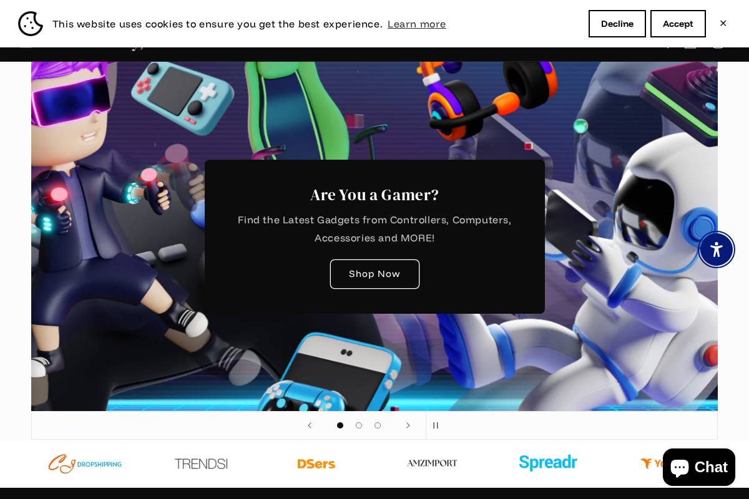Click the Shop Now button
This screenshot has width=749, height=499.
pos(374,274)
